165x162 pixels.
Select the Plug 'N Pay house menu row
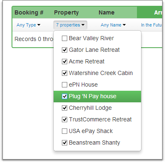[x=97, y=97]
